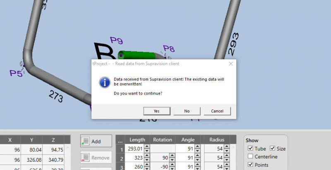Select the green tube segment
331x170 pixels.
tap(137, 55)
